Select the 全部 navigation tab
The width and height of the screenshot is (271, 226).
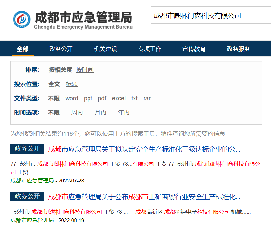pos(23,49)
